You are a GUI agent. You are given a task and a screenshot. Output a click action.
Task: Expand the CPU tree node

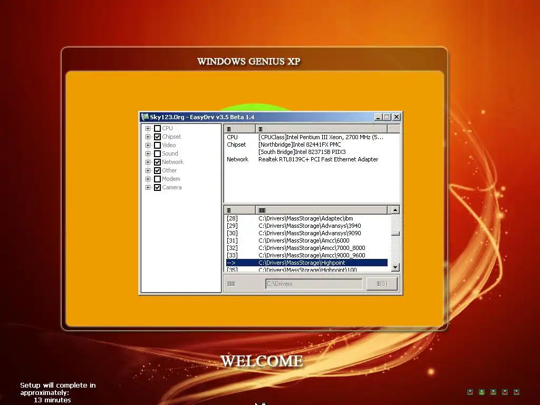[x=148, y=129]
